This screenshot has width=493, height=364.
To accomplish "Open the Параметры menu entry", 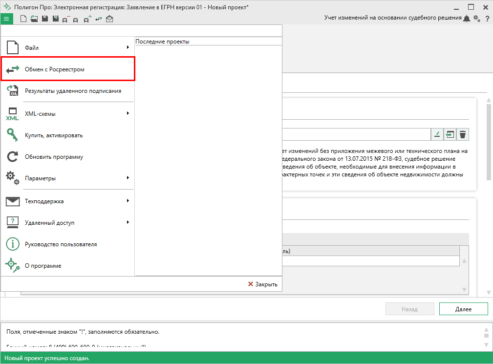I will pyautogui.click(x=68, y=178).
